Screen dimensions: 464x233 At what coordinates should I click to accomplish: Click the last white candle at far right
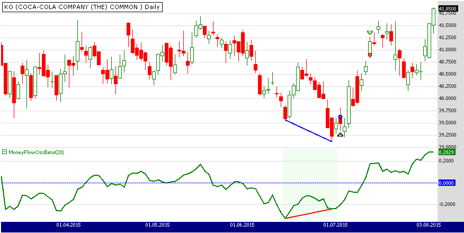pyautogui.click(x=434, y=16)
